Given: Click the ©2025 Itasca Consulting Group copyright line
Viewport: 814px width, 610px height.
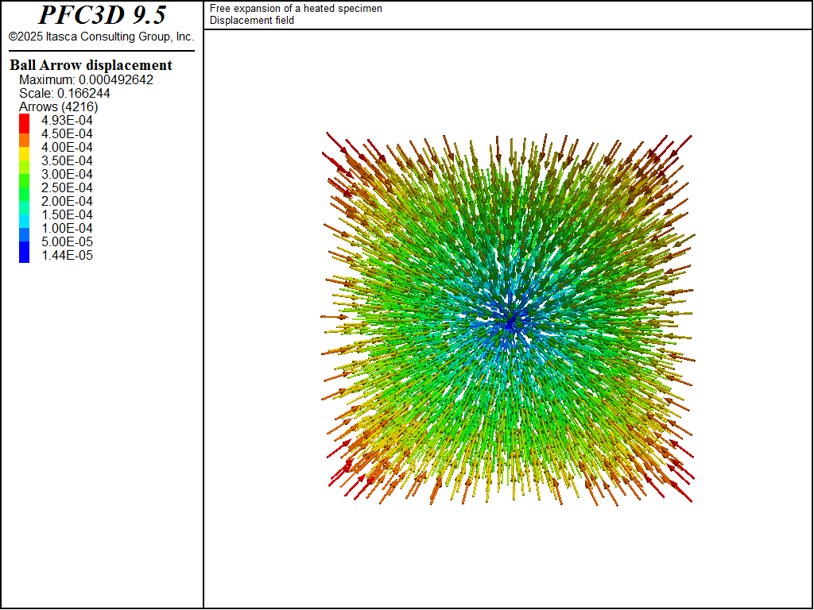Looking at the screenshot, I should click(x=101, y=37).
